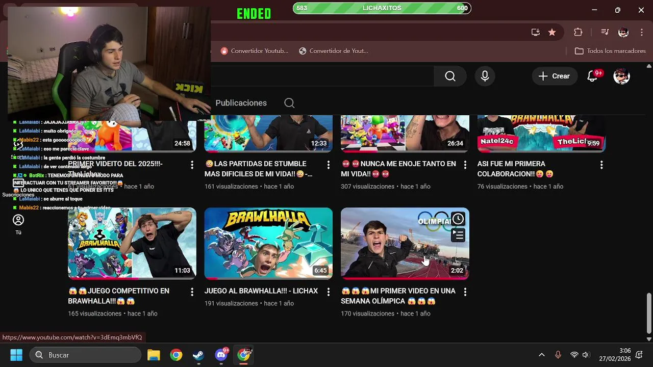The image size is (653, 367).
Task: Open the 26:34 Stumble Guys thumbnail
Action: (405, 134)
